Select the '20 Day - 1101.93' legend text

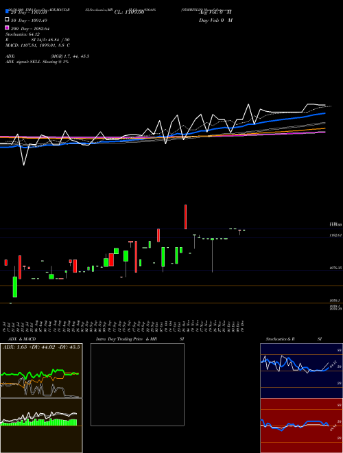(29, 12)
